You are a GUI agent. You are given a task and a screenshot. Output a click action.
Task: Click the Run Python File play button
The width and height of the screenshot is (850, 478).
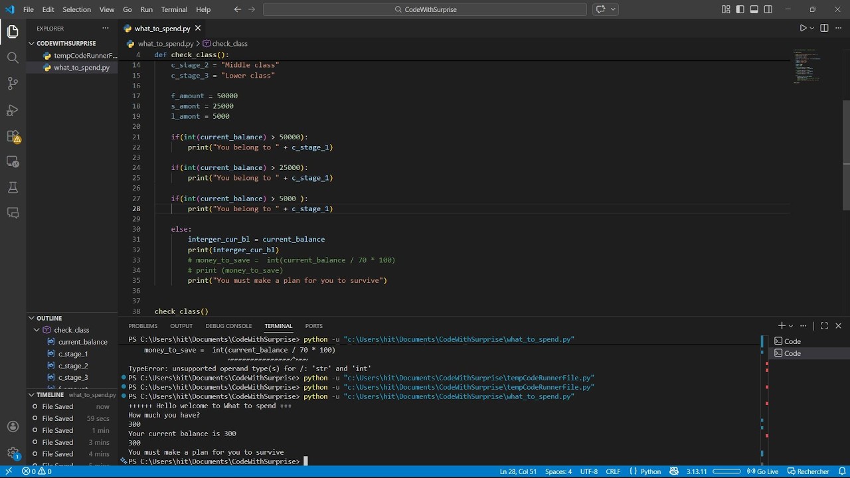[x=803, y=28]
